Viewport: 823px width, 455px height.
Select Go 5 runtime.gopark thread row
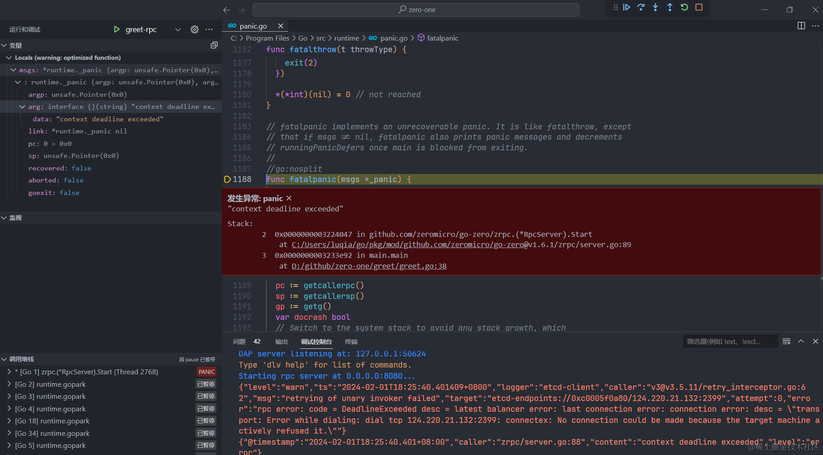[111, 445]
